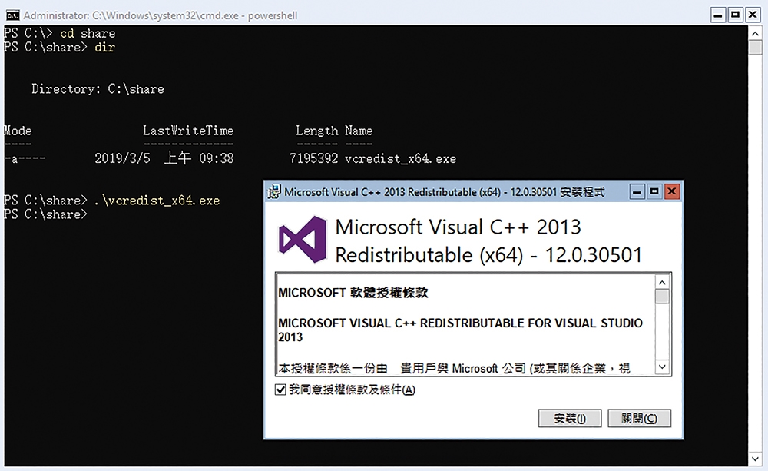Click the last 'PS C:\share>' prompt line
Viewport: 768px width, 471px height.
tap(45, 214)
